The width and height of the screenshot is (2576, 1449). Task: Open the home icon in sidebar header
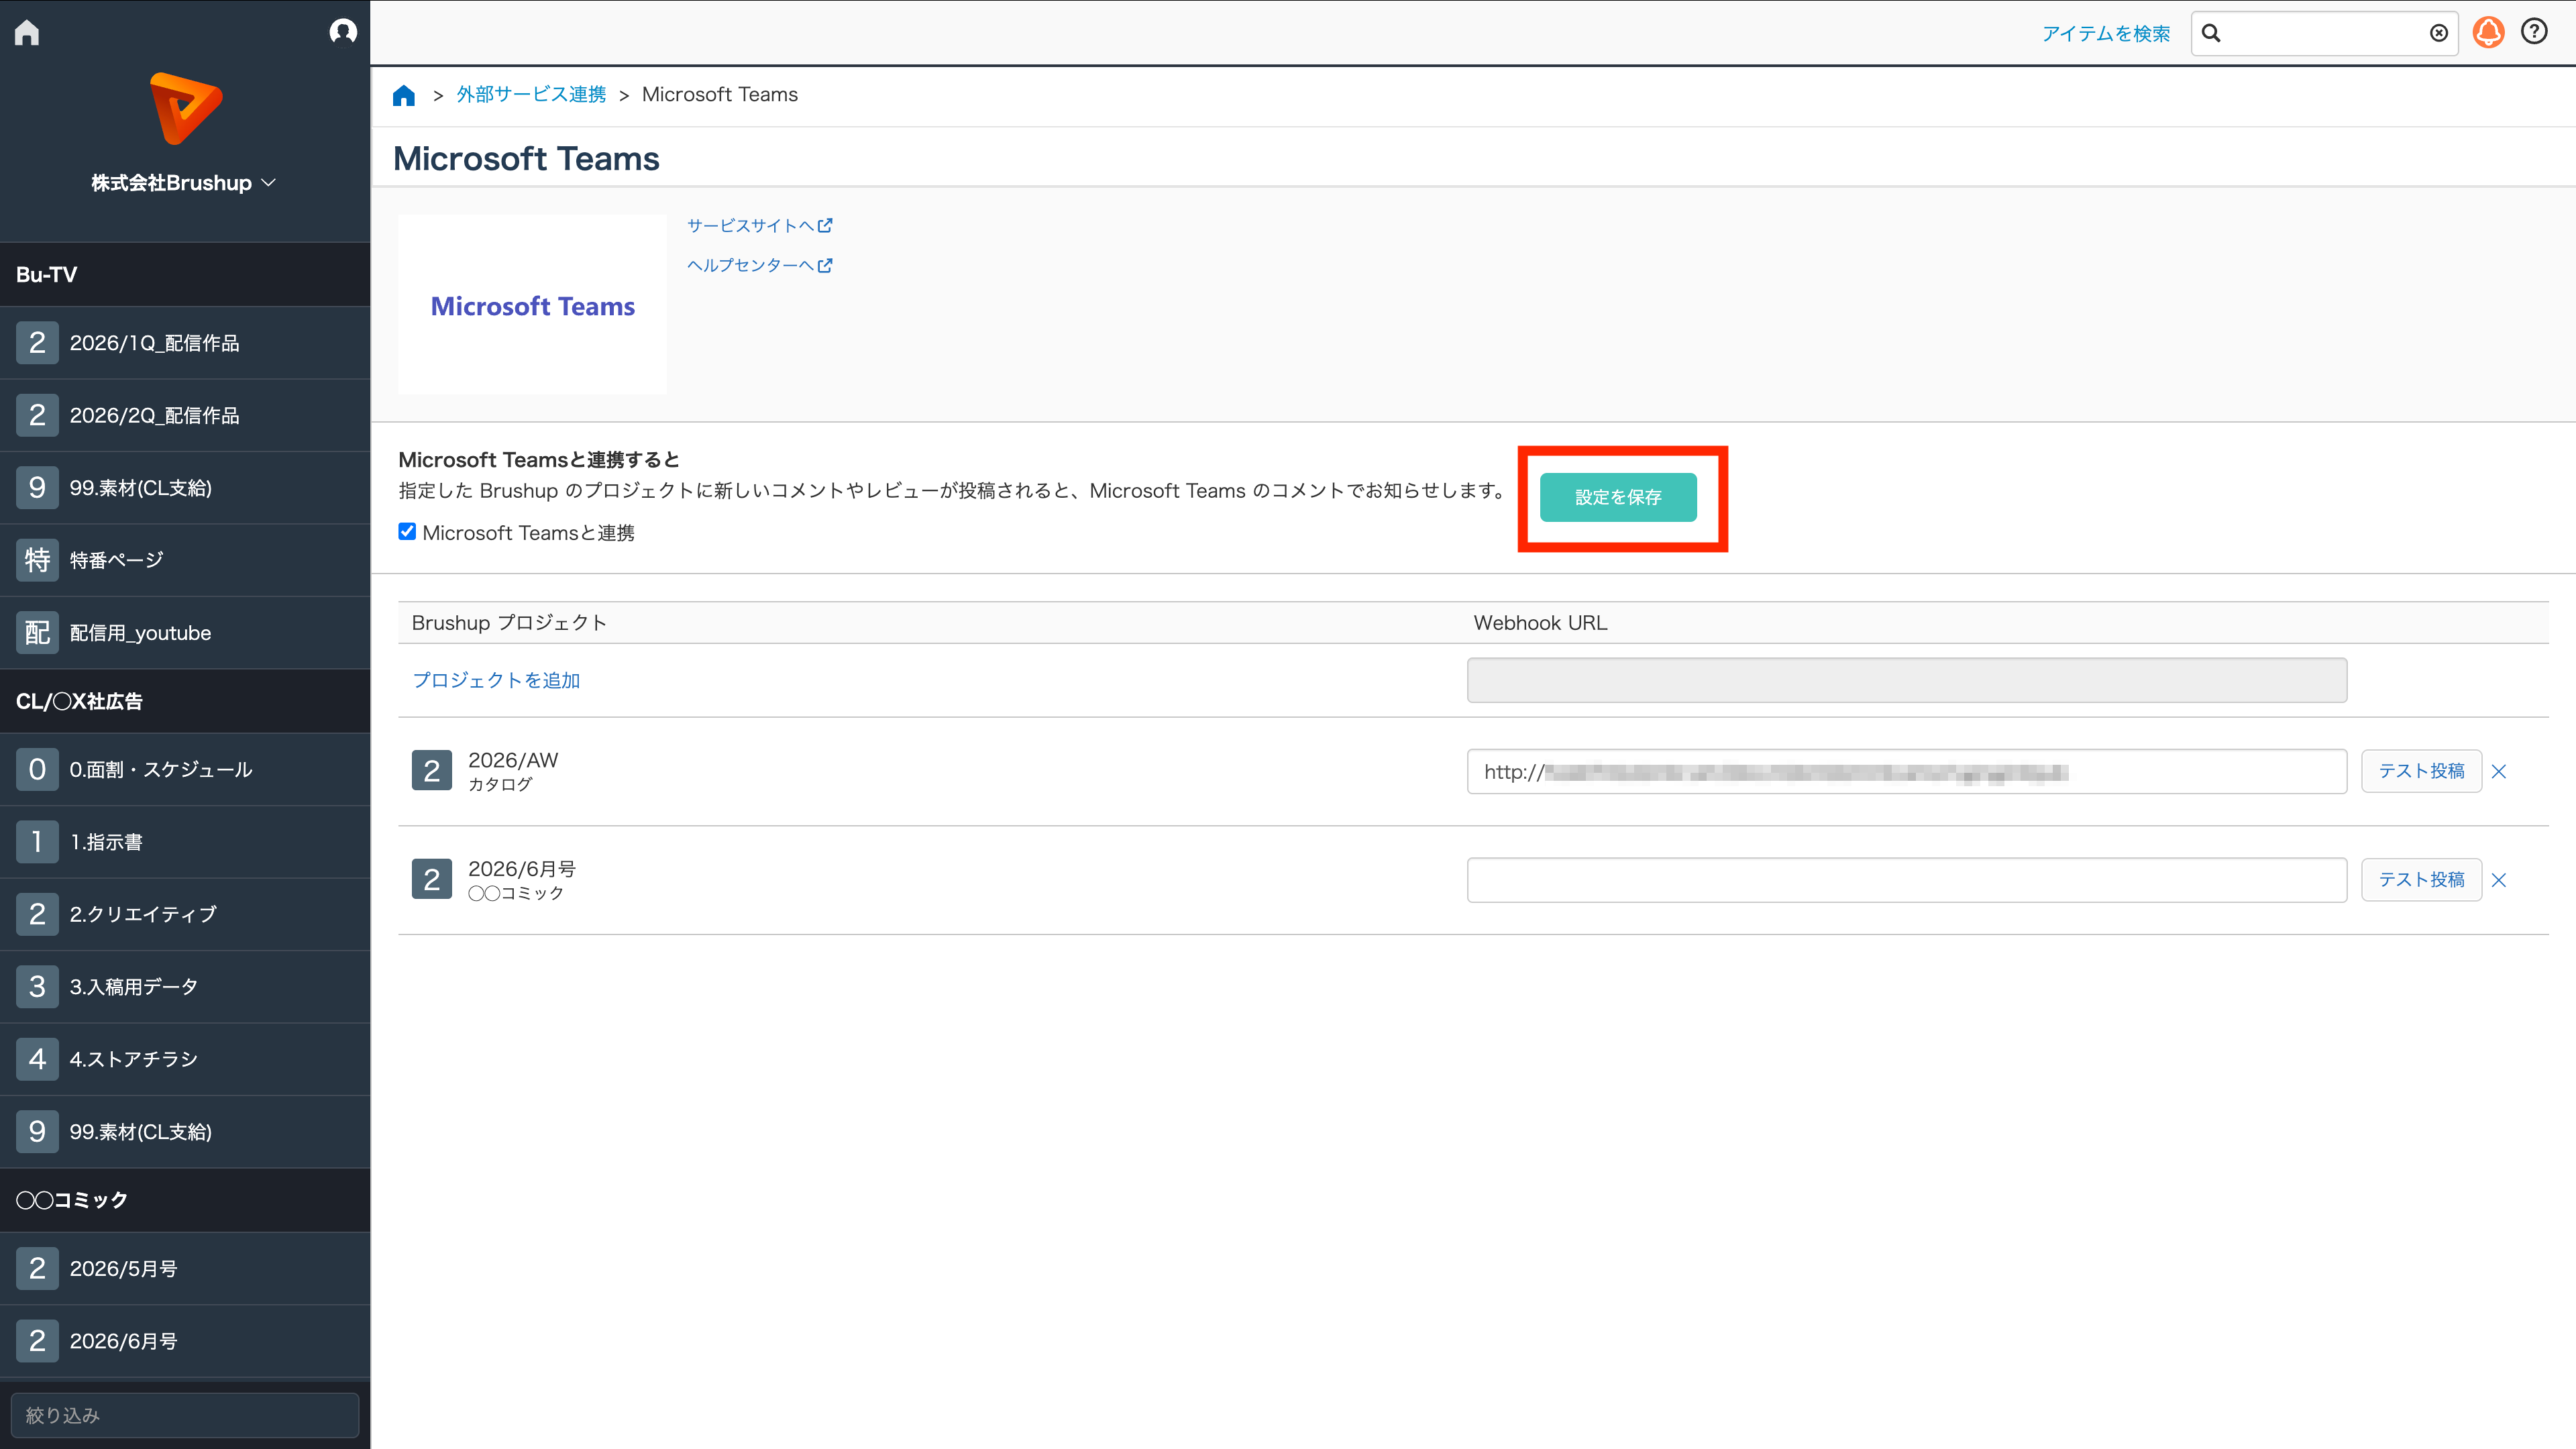click(x=27, y=32)
